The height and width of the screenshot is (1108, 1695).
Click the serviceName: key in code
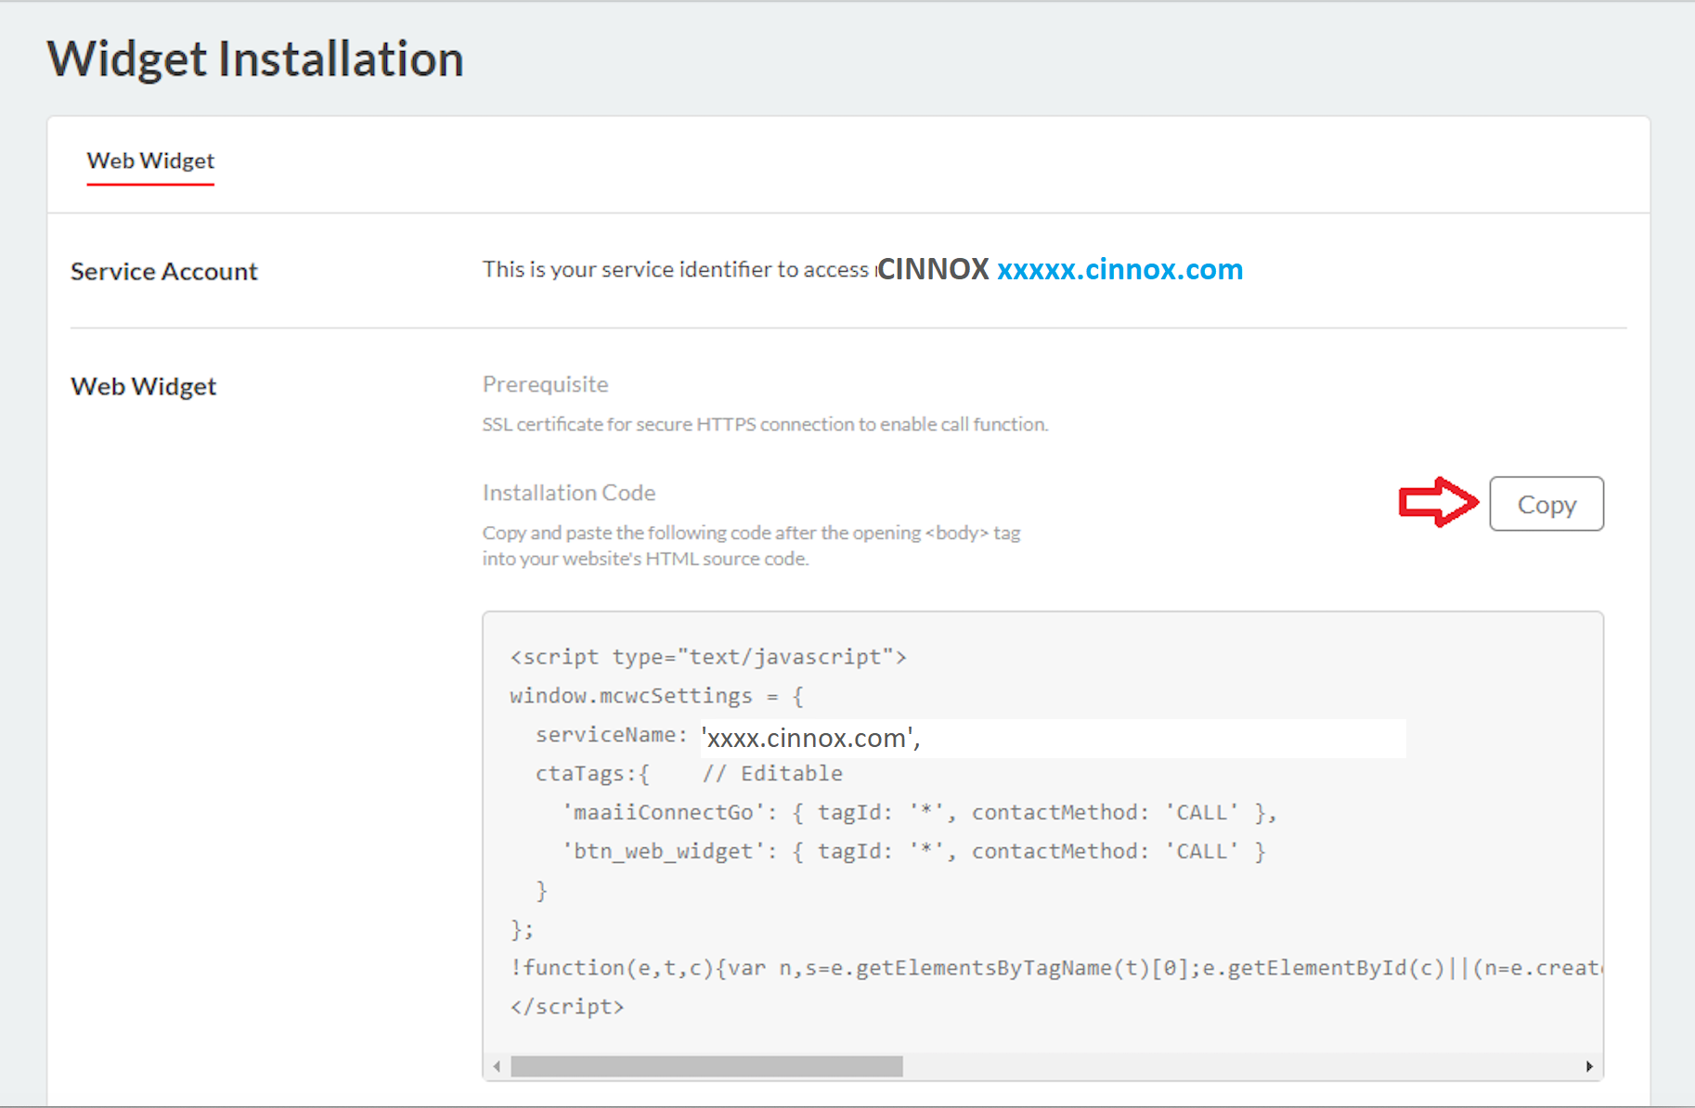coord(612,735)
